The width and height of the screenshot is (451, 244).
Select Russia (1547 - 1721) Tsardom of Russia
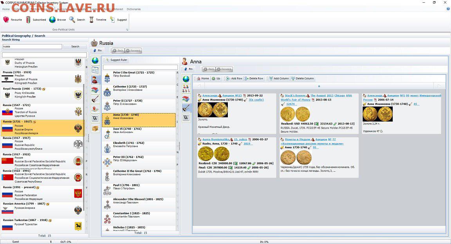pyautogui.click(x=42, y=111)
